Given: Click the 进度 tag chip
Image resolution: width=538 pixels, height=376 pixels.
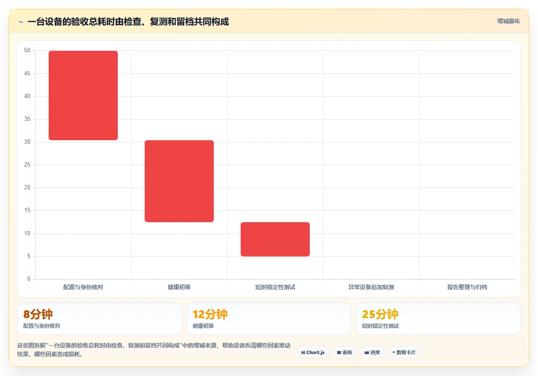Looking at the screenshot, I should click(x=372, y=352).
